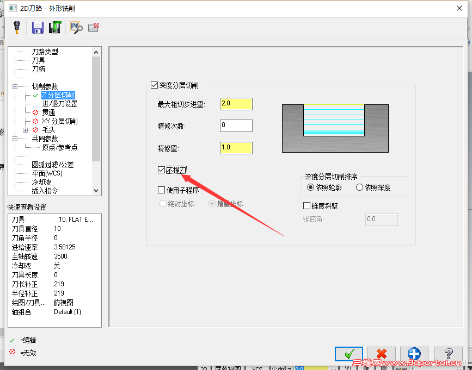Open the toolpath quick view magnifier icon
The image size is (472, 370).
(75, 27)
